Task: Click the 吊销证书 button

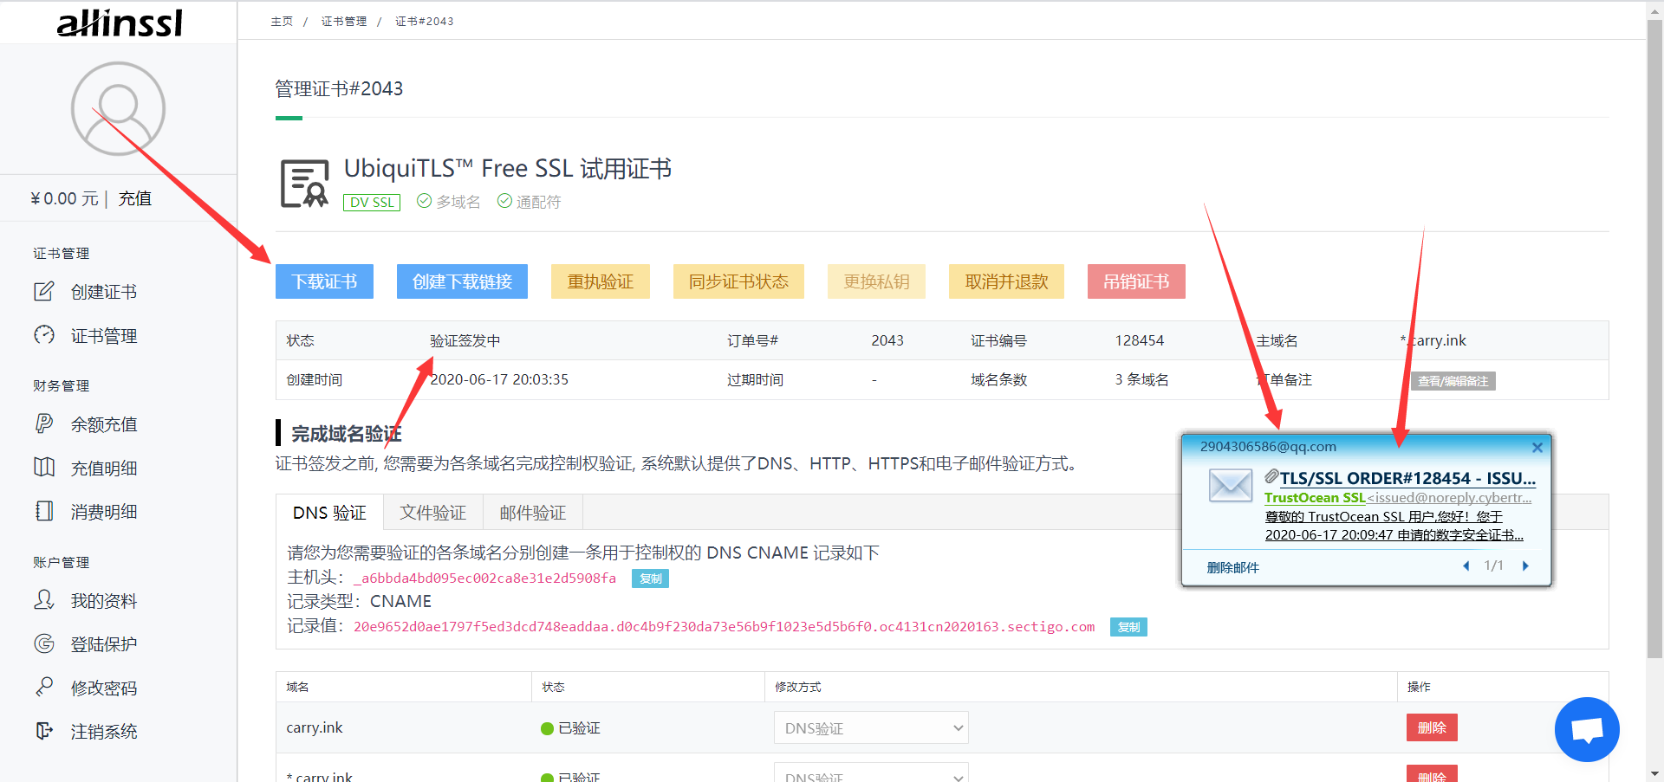Action: tap(1136, 281)
